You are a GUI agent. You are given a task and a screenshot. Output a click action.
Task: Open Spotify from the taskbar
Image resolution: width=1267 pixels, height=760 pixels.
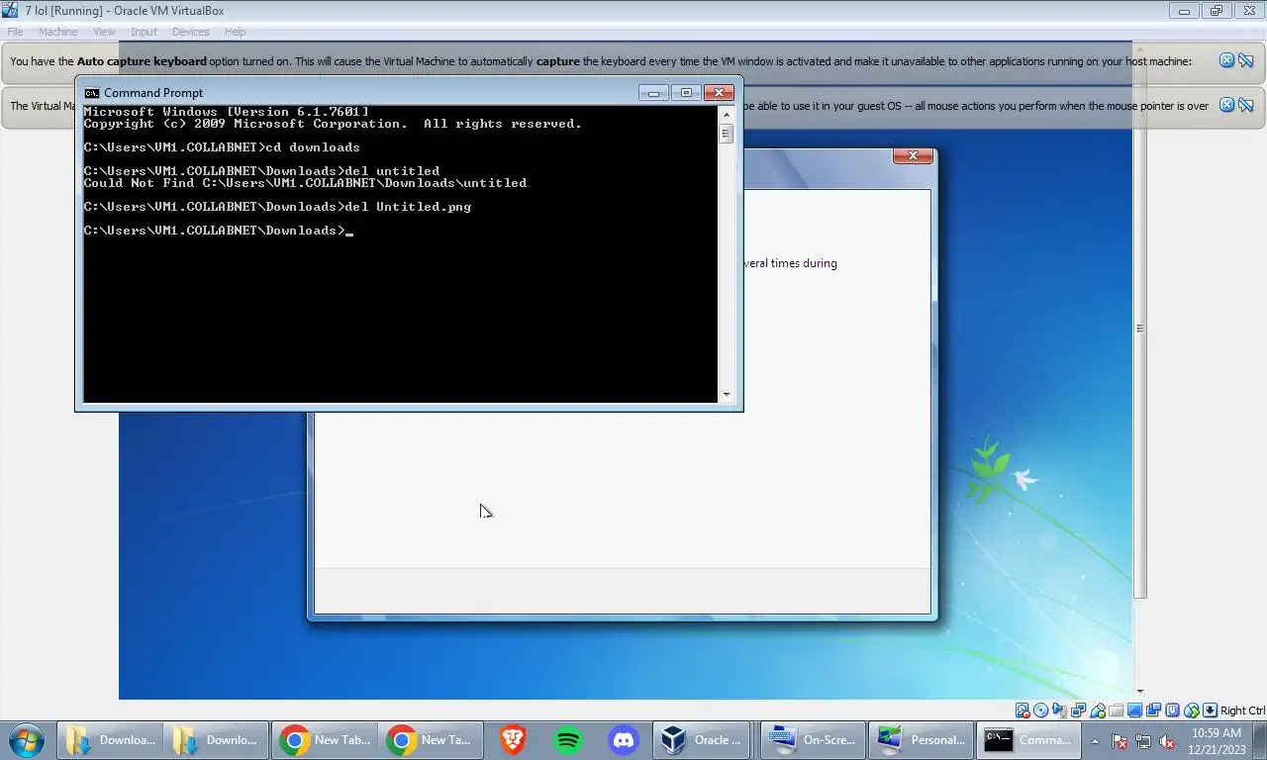tap(568, 739)
